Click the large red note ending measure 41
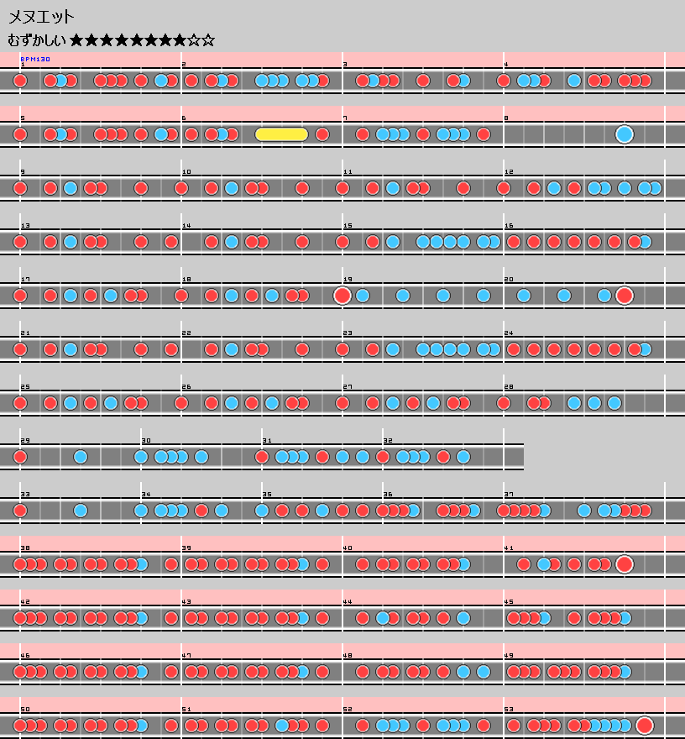This screenshot has width=685, height=739. tap(624, 564)
